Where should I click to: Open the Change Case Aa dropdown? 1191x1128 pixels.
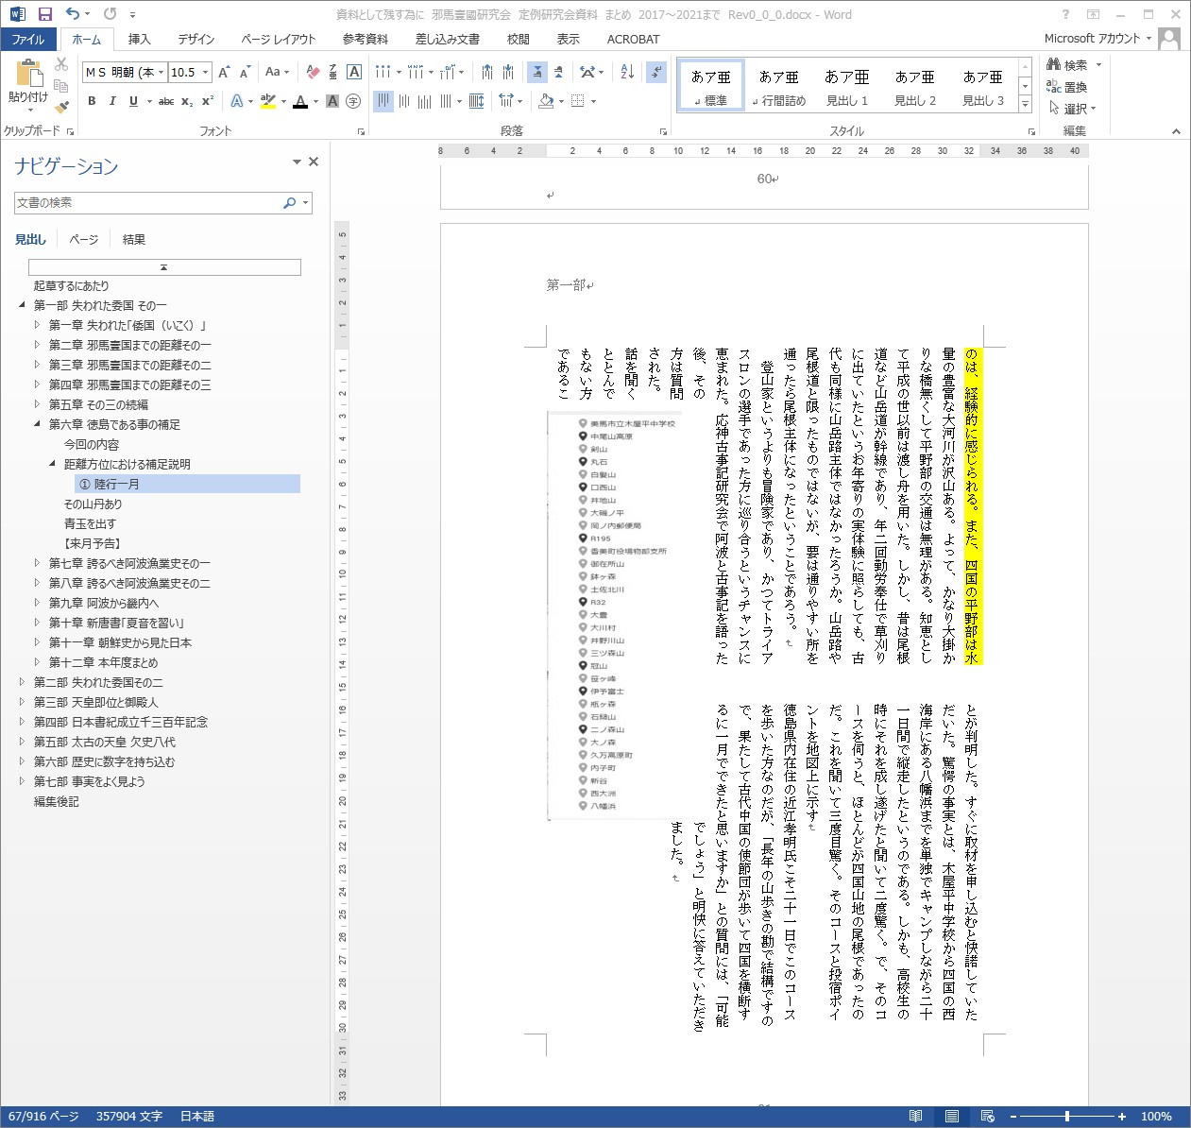tap(278, 72)
